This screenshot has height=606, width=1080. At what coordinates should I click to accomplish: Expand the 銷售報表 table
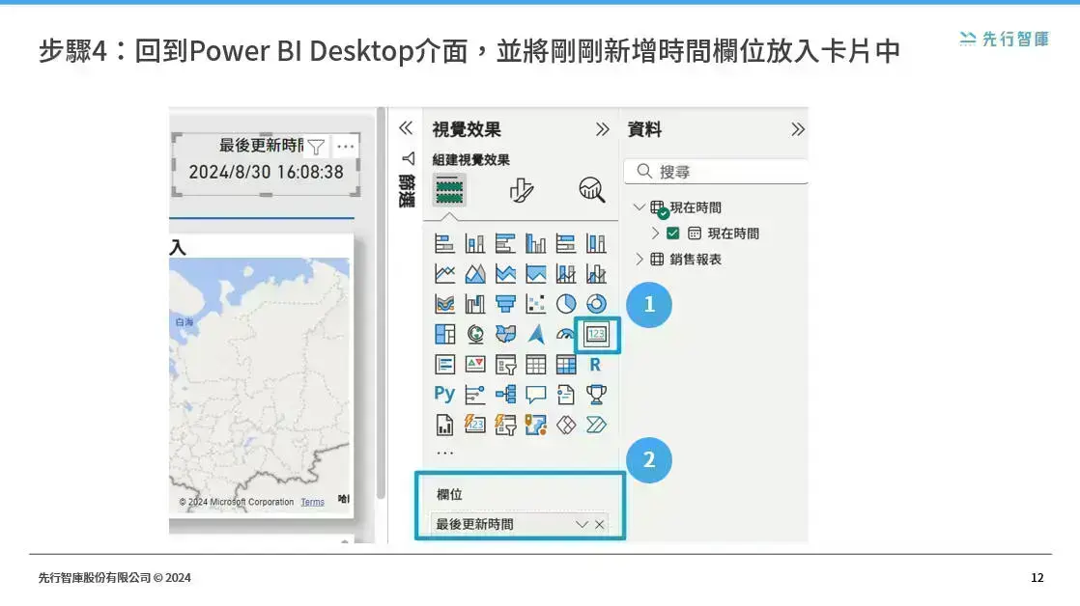639,260
